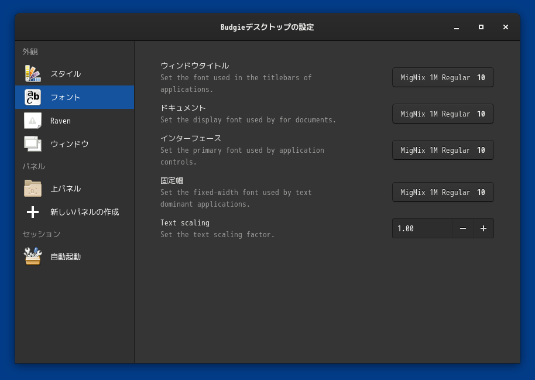Click the text scaling value field 1.00
The height and width of the screenshot is (380, 535).
point(423,228)
